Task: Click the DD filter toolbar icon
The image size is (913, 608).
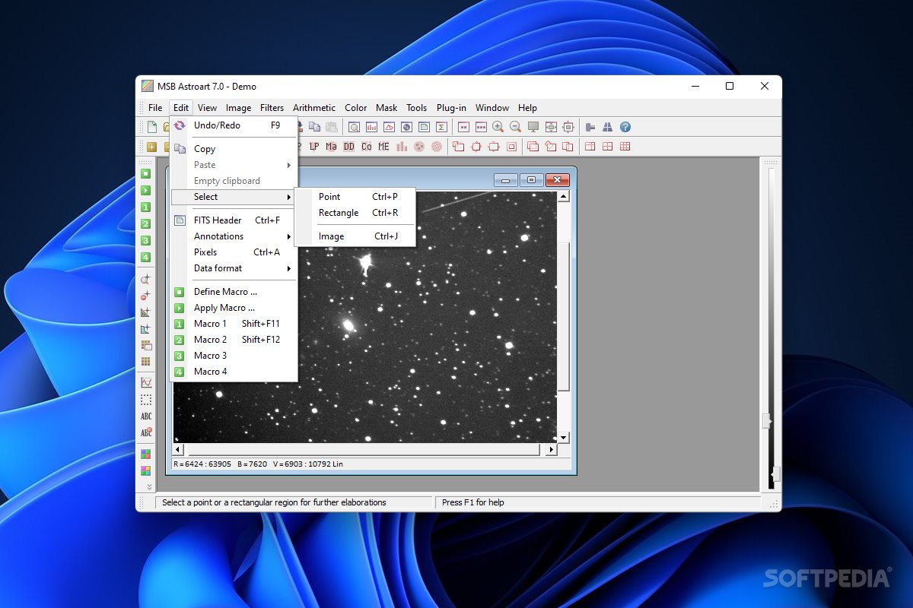Action: coord(348,147)
